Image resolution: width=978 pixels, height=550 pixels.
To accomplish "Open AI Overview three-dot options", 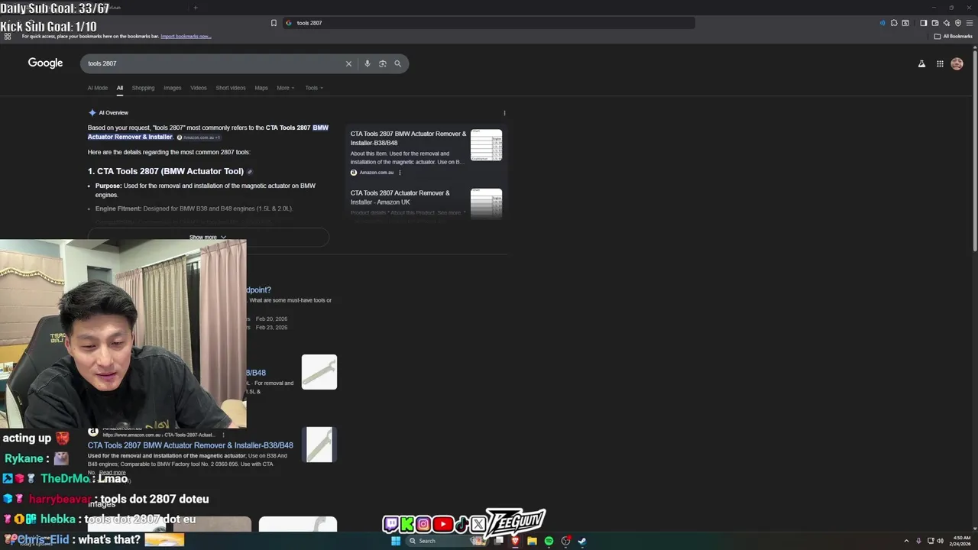I will 504,113.
